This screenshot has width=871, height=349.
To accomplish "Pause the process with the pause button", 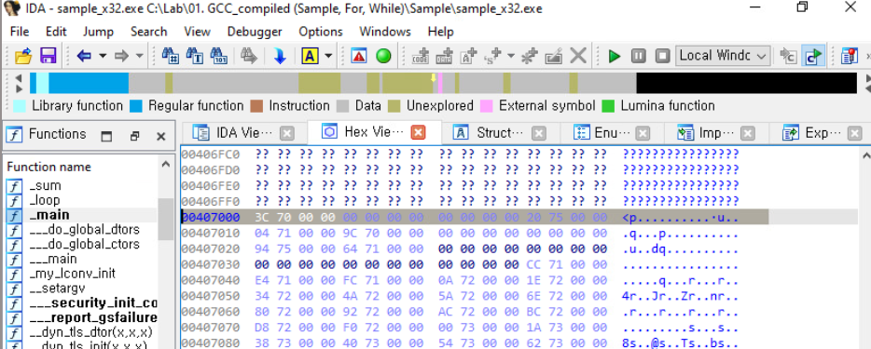I will [638, 56].
